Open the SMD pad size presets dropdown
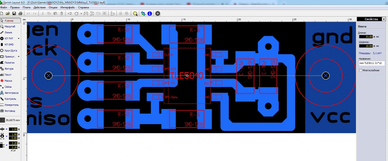 [7, 145]
